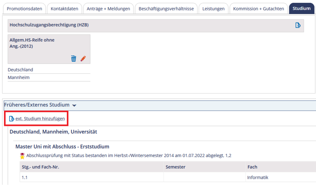Viewport: 316px width, 186px height.
Task: Delete the Allgem.HS-Reife entry with trash icon
Action: click(73, 58)
